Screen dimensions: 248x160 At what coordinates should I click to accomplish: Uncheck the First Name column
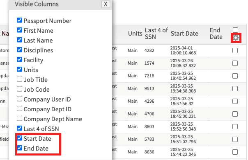click(19, 30)
